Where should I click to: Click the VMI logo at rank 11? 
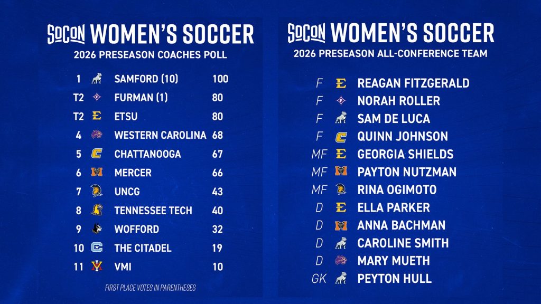coord(97,266)
